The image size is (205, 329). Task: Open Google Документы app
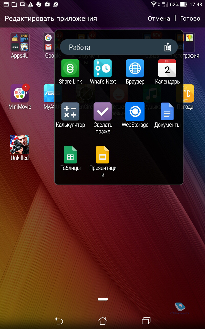pos(167,112)
